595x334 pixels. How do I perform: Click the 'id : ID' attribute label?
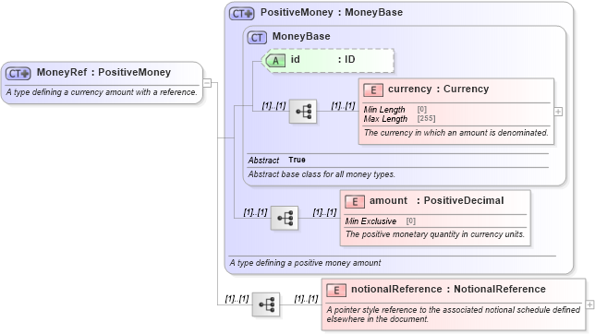click(x=323, y=60)
